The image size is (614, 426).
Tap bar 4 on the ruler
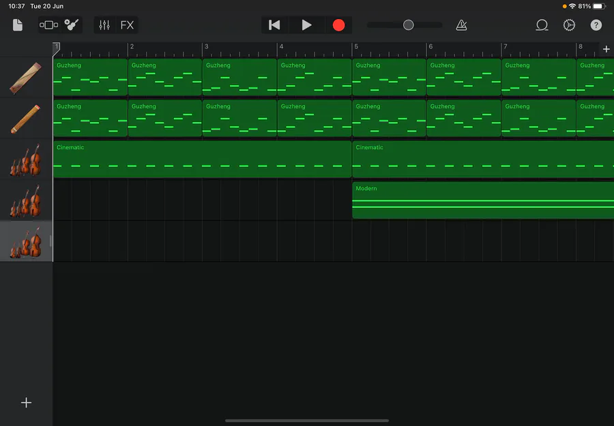[281, 46]
